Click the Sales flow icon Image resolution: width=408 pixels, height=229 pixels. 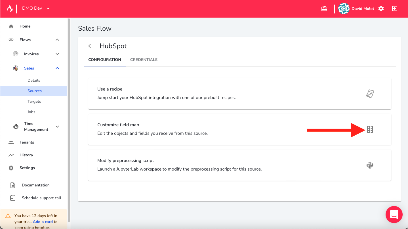[16, 68]
